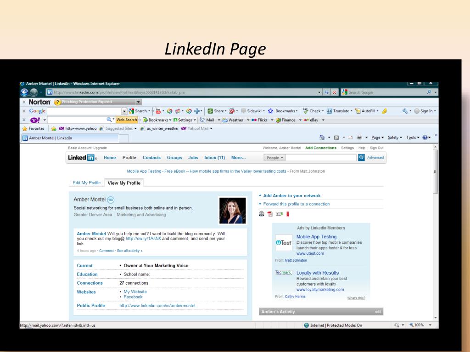Click the us_winter_weather favorite link
Screen dimensions: 470x352
tap(159, 128)
